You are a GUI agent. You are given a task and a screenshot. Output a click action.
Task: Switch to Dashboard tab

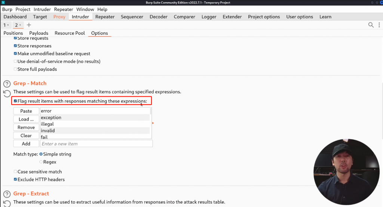pyautogui.click(x=15, y=17)
